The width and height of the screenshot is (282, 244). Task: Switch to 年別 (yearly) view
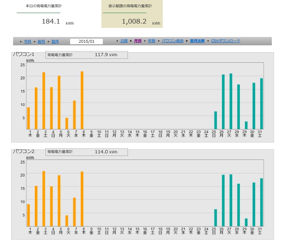(x=152, y=41)
